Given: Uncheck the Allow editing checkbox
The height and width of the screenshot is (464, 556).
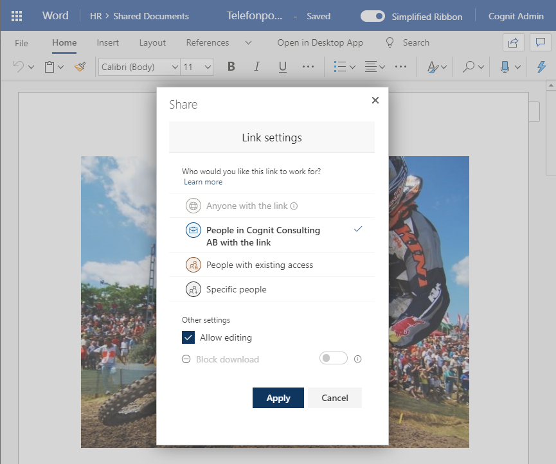Looking at the screenshot, I should pyautogui.click(x=188, y=337).
